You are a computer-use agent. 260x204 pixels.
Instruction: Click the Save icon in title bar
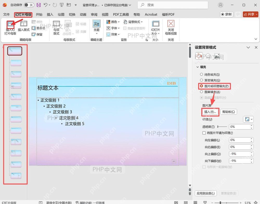point(39,5)
